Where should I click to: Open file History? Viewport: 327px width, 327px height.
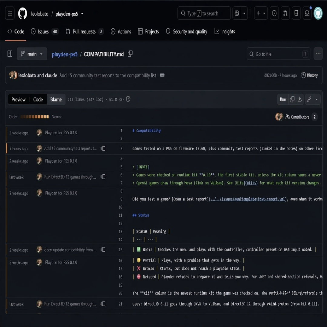coord(310,75)
